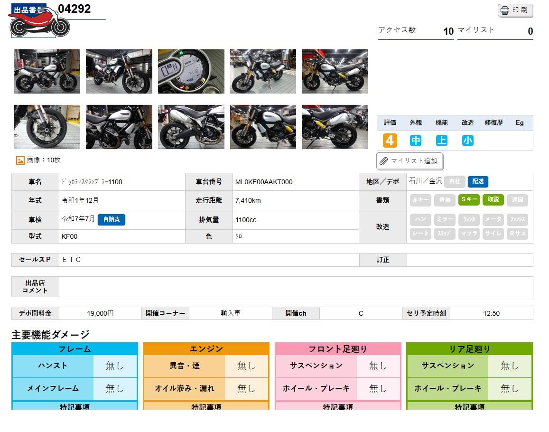This screenshot has width=549, height=432.
Task: Click the greyed メータ modification badge
Action: point(493,219)
